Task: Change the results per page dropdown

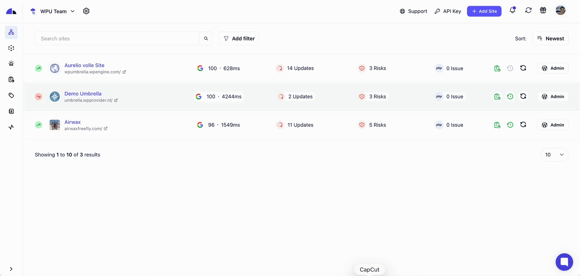Action: pos(554,154)
